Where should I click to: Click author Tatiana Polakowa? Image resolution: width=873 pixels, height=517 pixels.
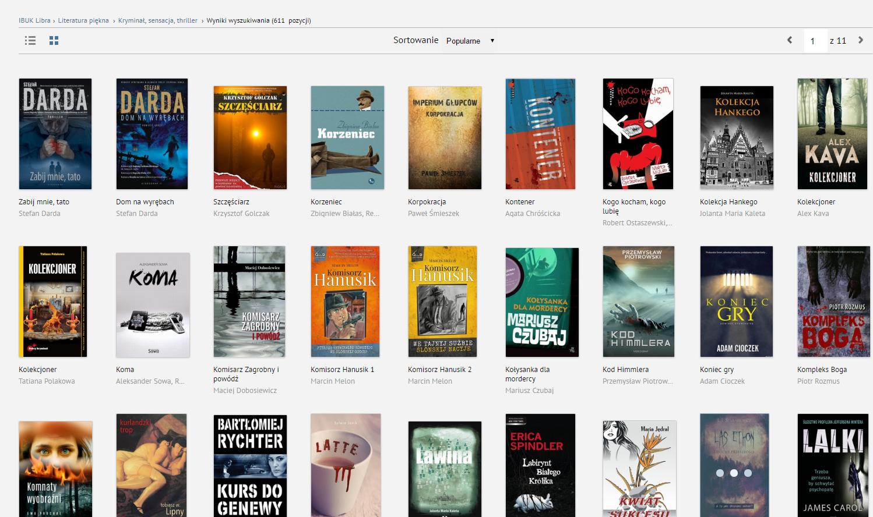coord(47,381)
